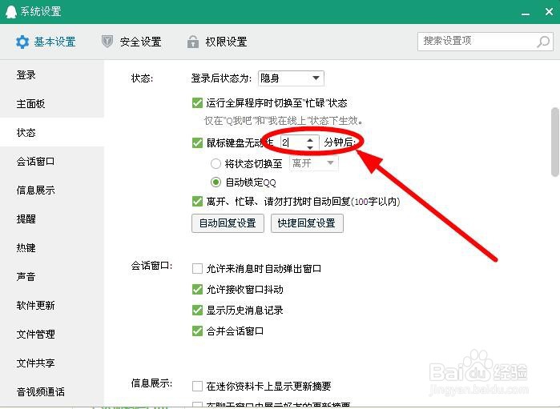Switch to the 权限设置 tab
The height and width of the screenshot is (409, 560).
217,42
